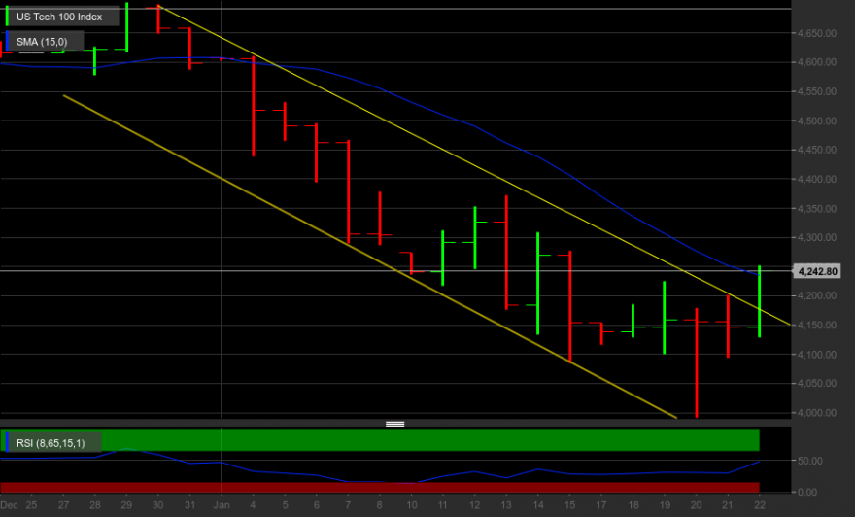Click the 4,600.00 price axis label
The height and width of the screenshot is (517, 855).
coord(816,62)
